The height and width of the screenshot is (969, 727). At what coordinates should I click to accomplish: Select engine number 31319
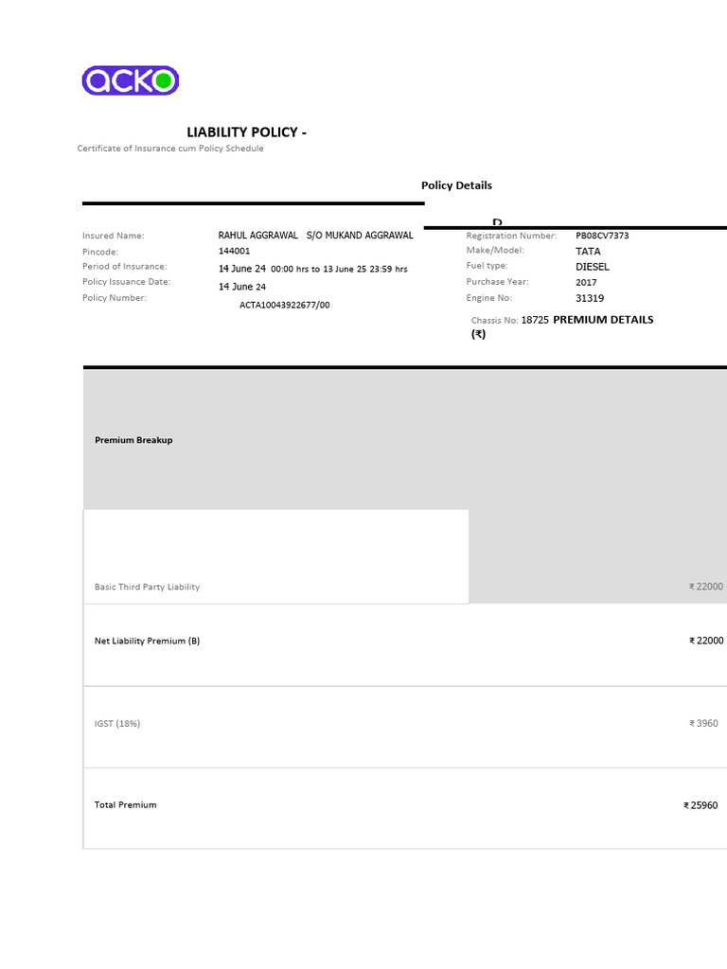point(590,298)
